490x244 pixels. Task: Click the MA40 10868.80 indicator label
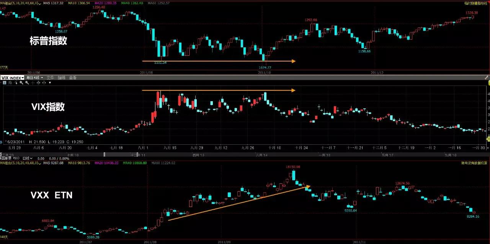coord(135,163)
